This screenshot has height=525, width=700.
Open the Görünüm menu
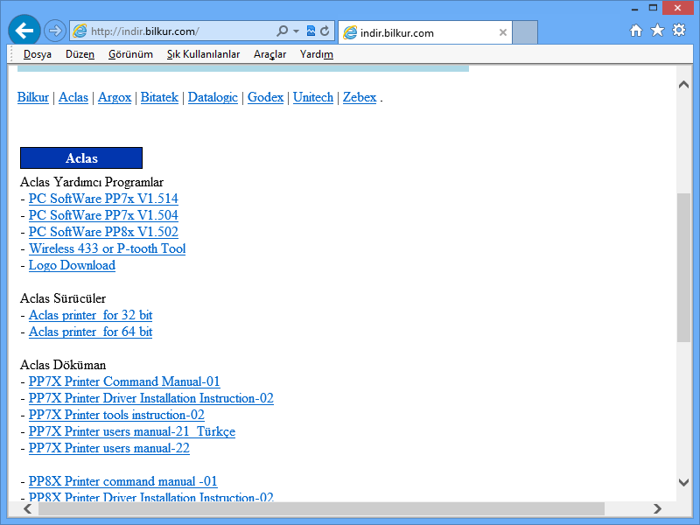tap(130, 54)
